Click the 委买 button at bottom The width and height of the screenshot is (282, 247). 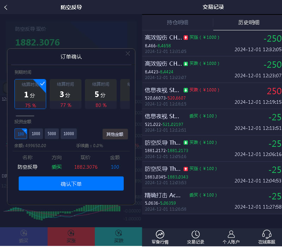(24, 236)
